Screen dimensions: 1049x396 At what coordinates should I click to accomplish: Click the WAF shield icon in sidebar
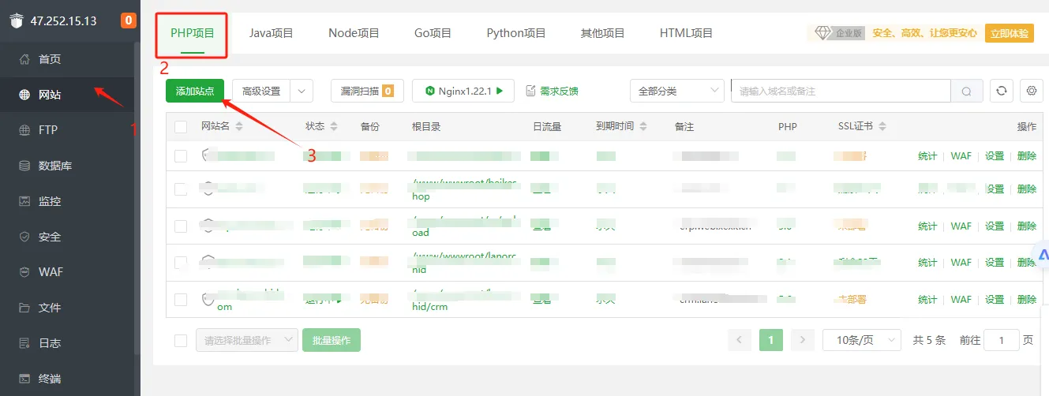pos(24,272)
